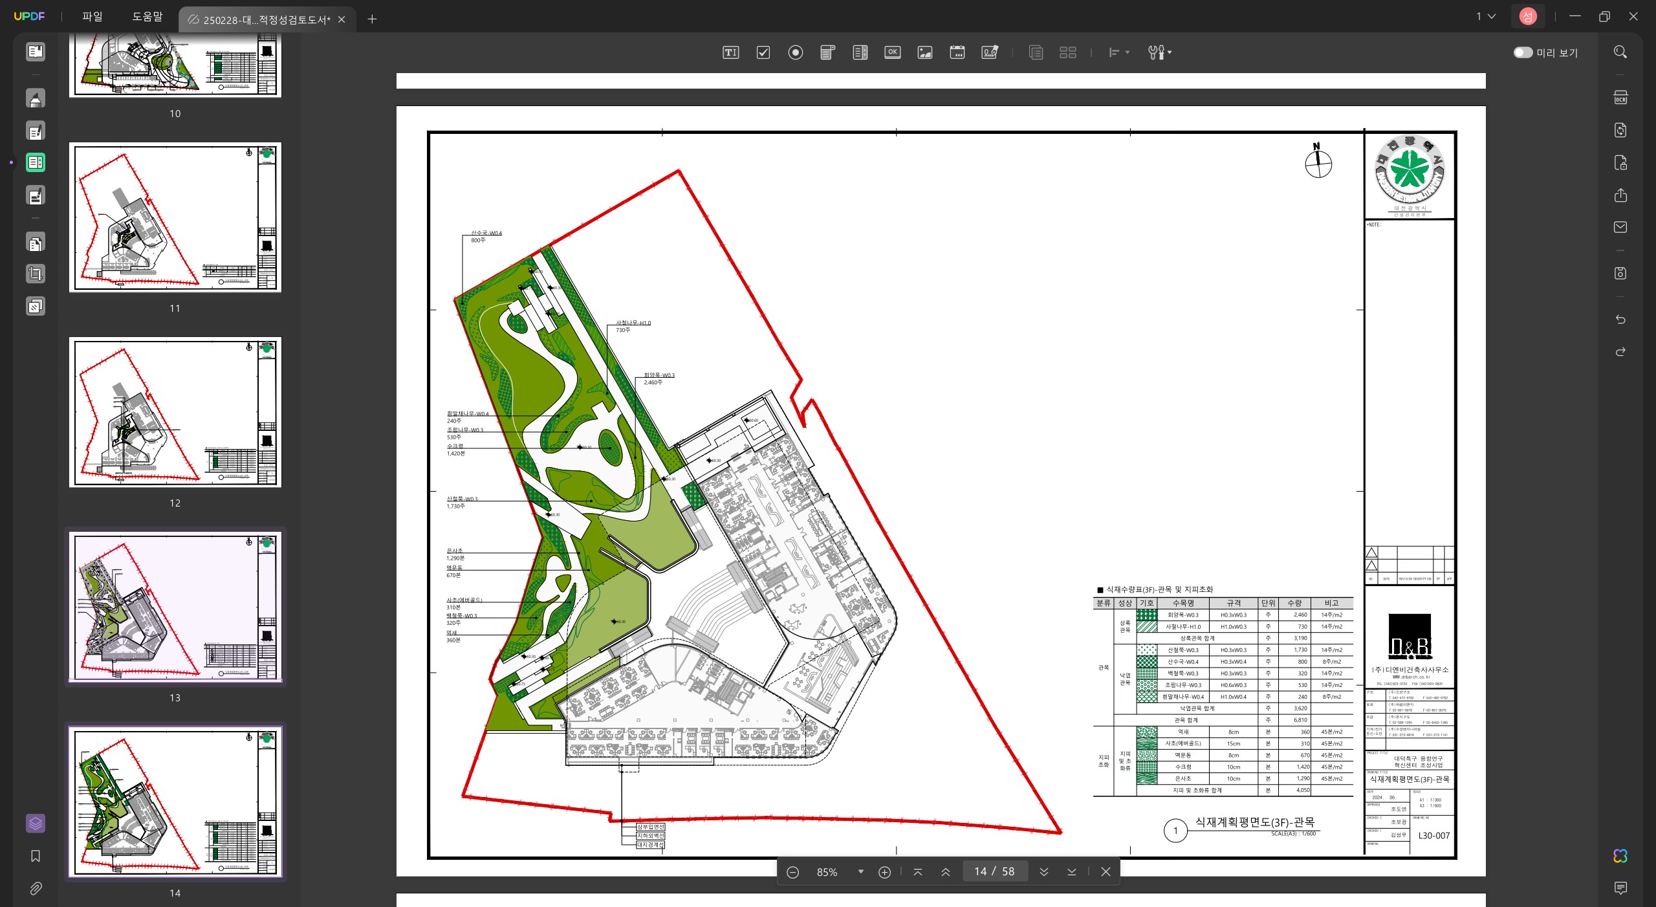This screenshot has height=907, width=1656.
Task: Insert a Text Field form element
Action: tap(730, 52)
